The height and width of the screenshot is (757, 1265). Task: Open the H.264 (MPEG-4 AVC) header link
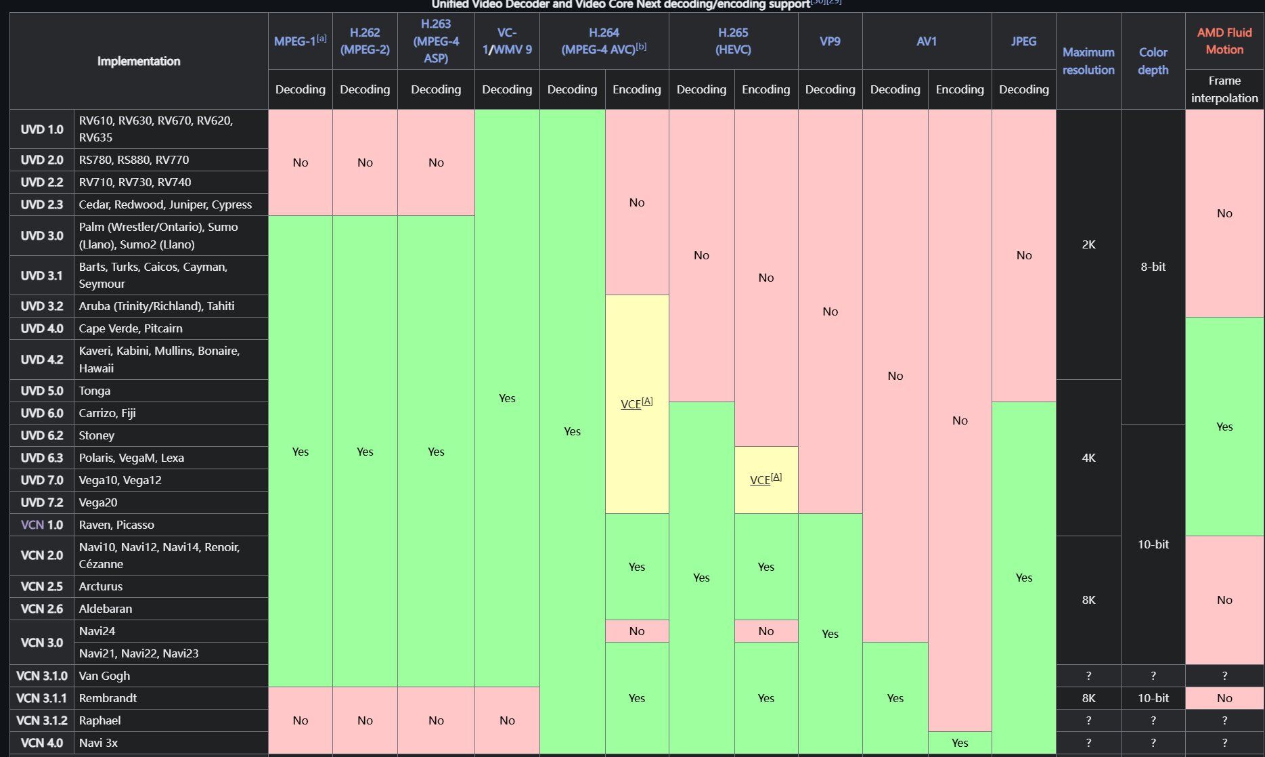[x=598, y=41]
